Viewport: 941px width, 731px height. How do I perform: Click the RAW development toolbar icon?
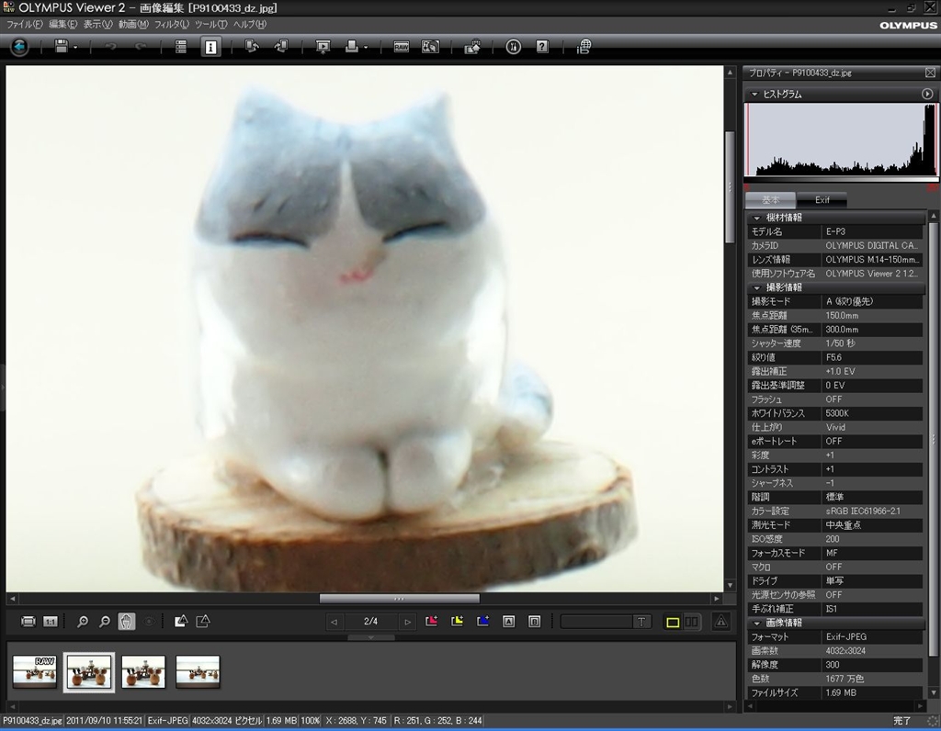[x=402, y=47]
